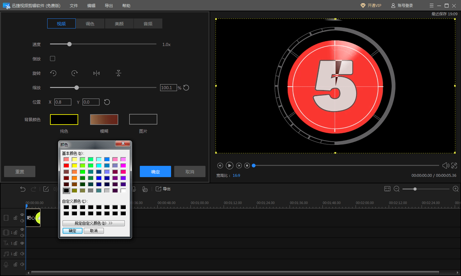
Task: Click the undo arrow in timeline toolbar
Action: tap(23, 189)
